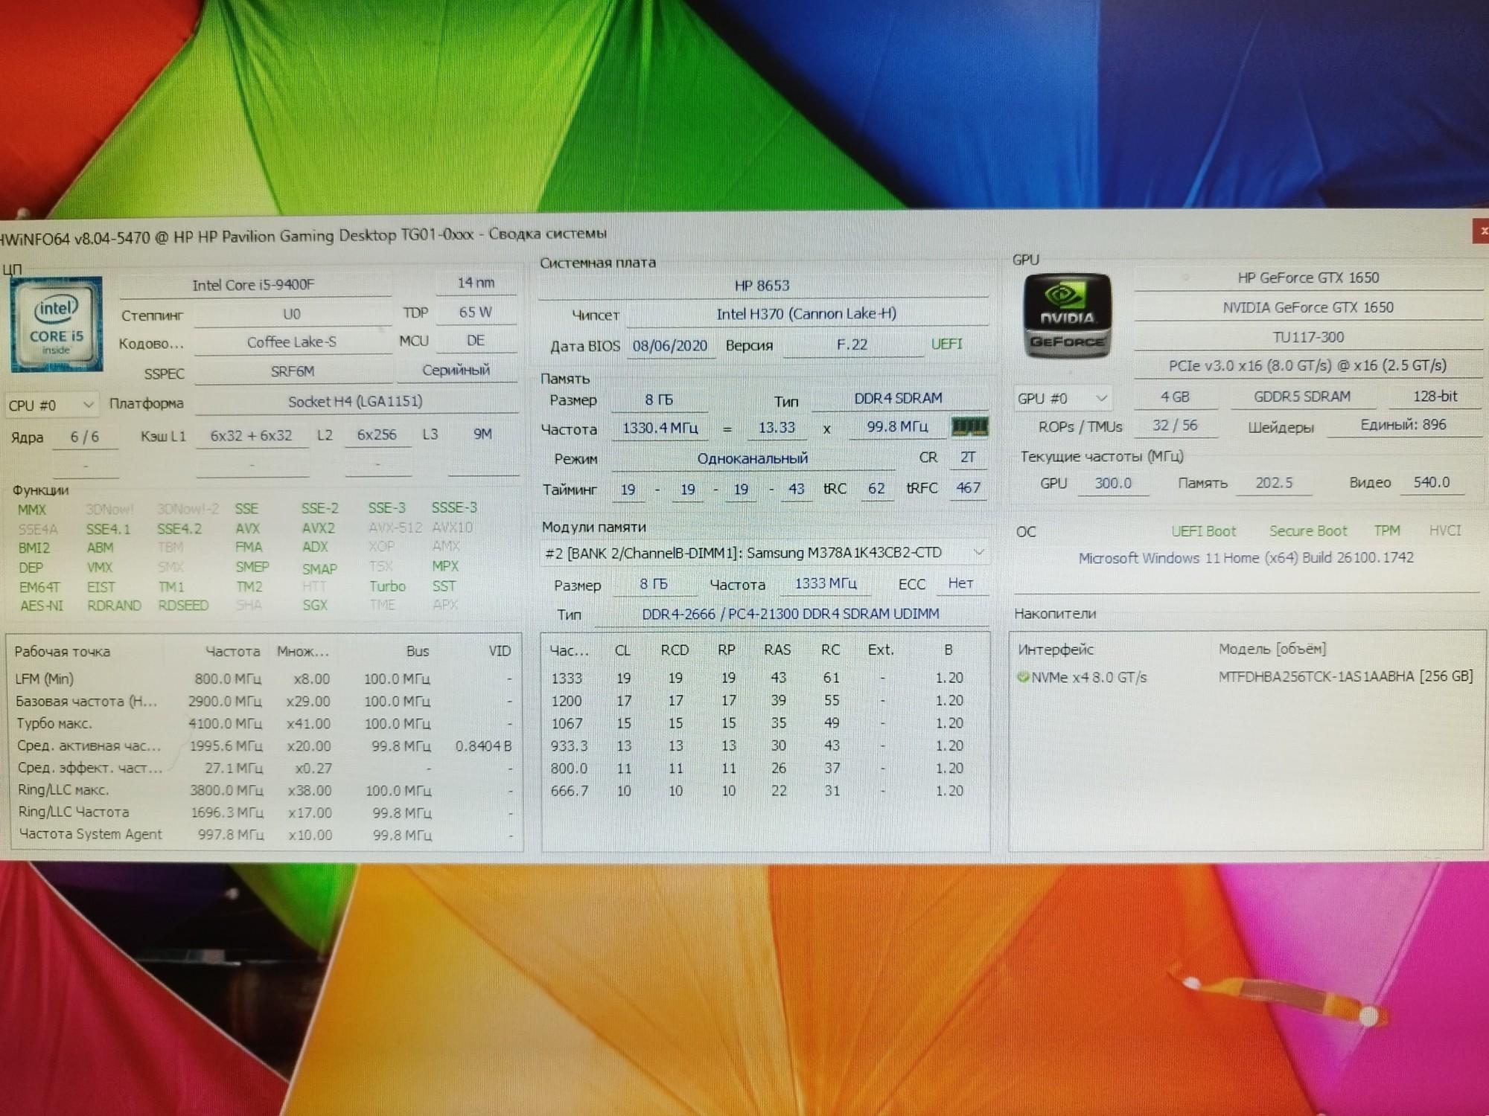Image resolution: width=1489 pixels, height=1116 pixels.
Task: Click the NVIDIA GeForce GTX 1650 field
Action: (1309, 308)
